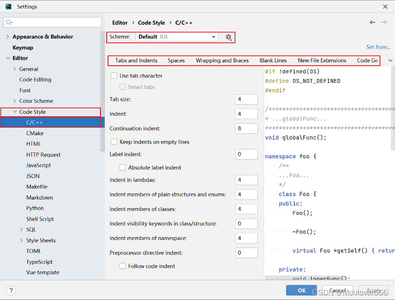The height and width of the screenshot is (300, 395).
Task: Click Indent members of classes field
Action: click(x=247, y=209)
